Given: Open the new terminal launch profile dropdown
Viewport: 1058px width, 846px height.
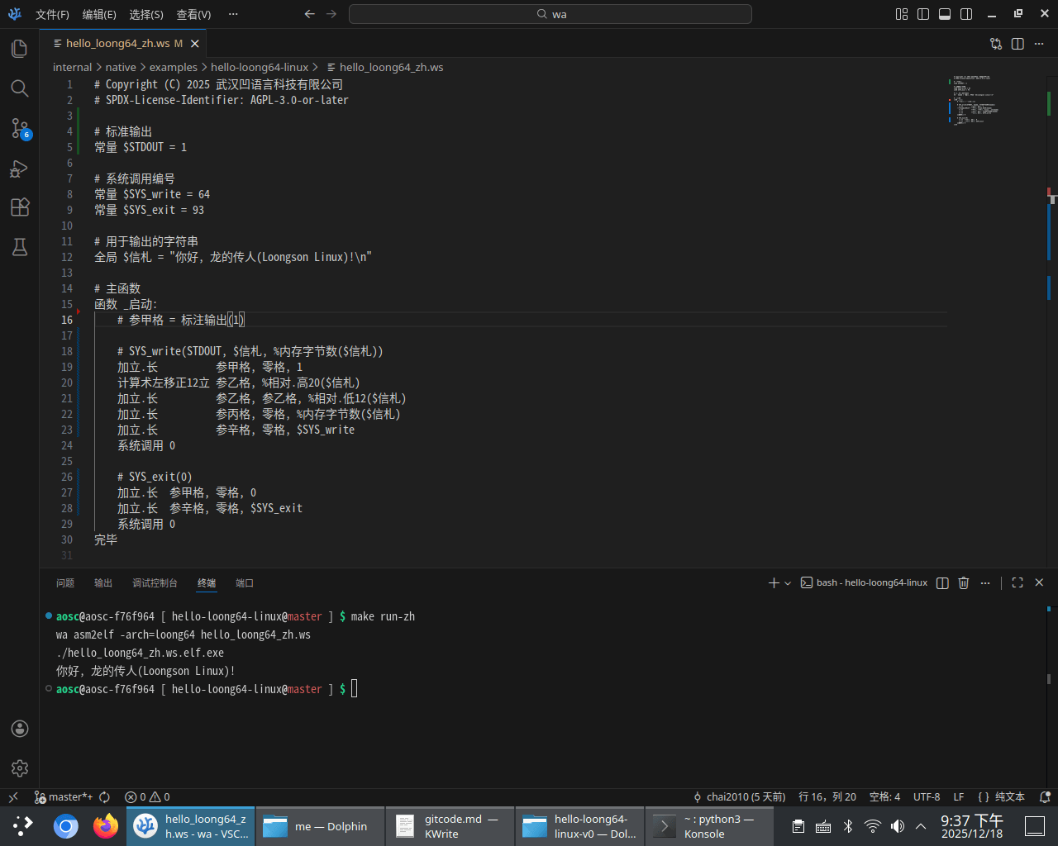Looking at the screenshot, I should click(x=788, y=583).
